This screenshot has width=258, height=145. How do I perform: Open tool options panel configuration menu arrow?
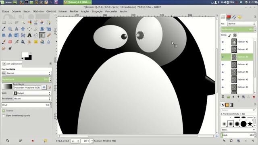tap(50, 64)
